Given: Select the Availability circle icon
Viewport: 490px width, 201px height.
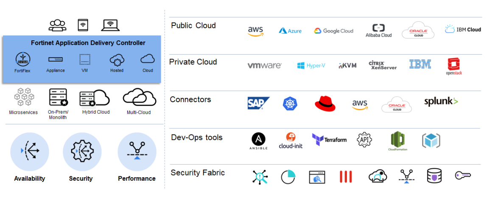Looking at the screenshot, I should pyautogui.click(x=30, y=152).
